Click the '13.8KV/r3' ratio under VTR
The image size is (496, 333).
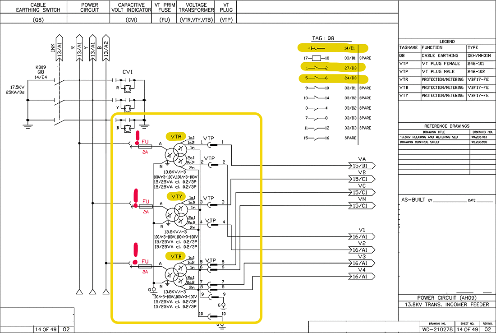pos(175,172)
